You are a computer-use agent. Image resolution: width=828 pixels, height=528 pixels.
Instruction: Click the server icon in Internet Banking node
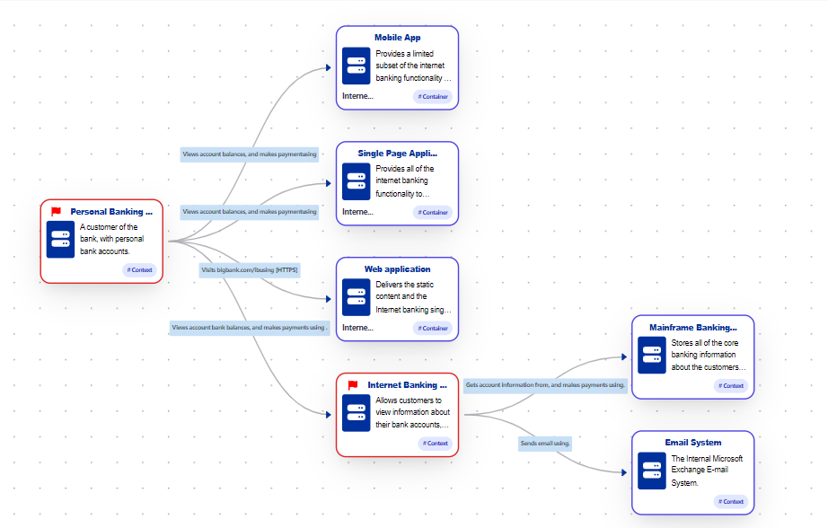click(x=357, y=412)
